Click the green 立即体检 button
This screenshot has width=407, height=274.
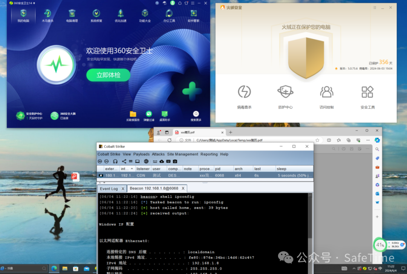point(108,75)
